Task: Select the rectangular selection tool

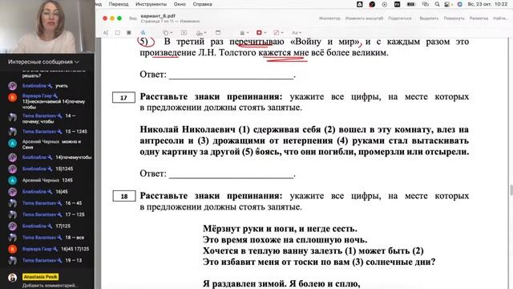Action: coord(118,33)
